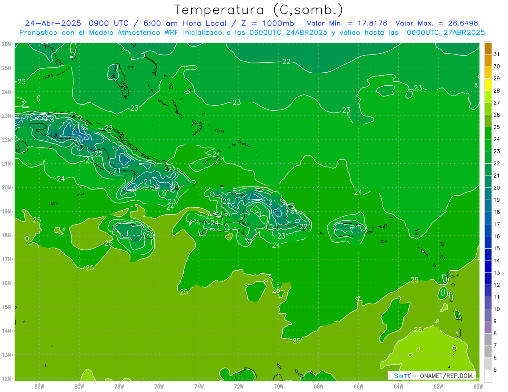Screen dimensions: 508x392
Task: Click the "25N" latitude axis label
Action: coord(6,68)
